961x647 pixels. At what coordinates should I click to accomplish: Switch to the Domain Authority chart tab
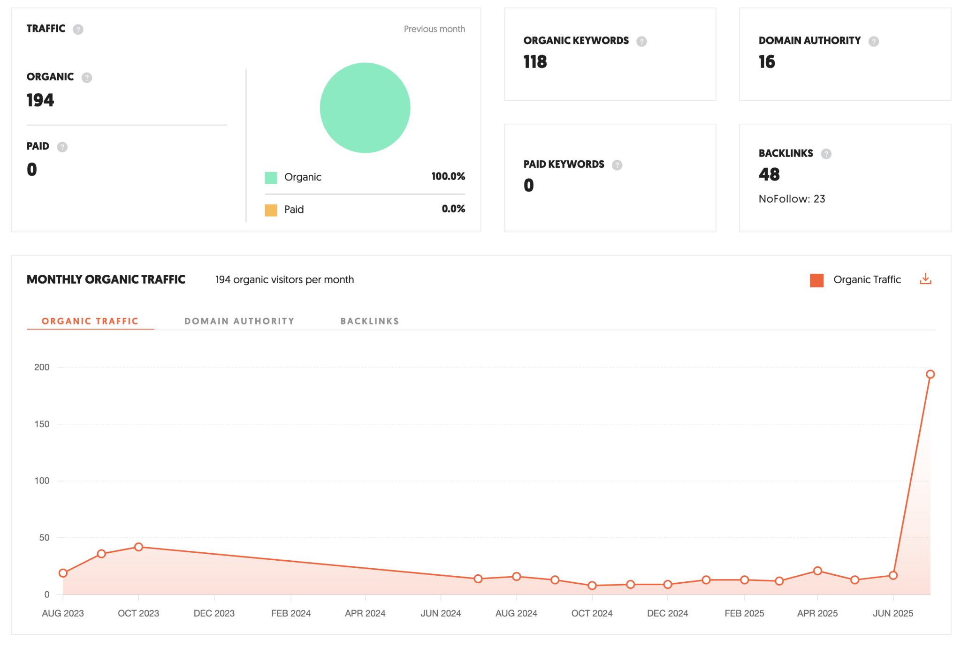pyautogui.click(x=239, y=321)
